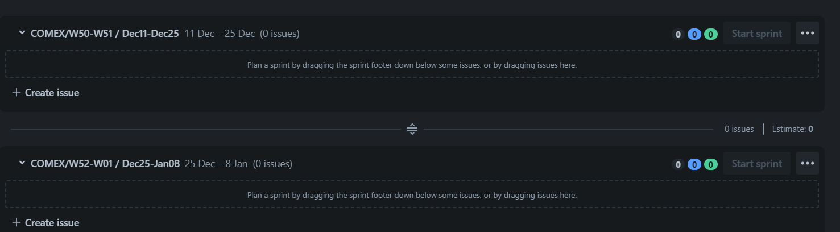Click the grey to-do badge of W50-W51
840x232 pixels.
(x=677, y=34)
